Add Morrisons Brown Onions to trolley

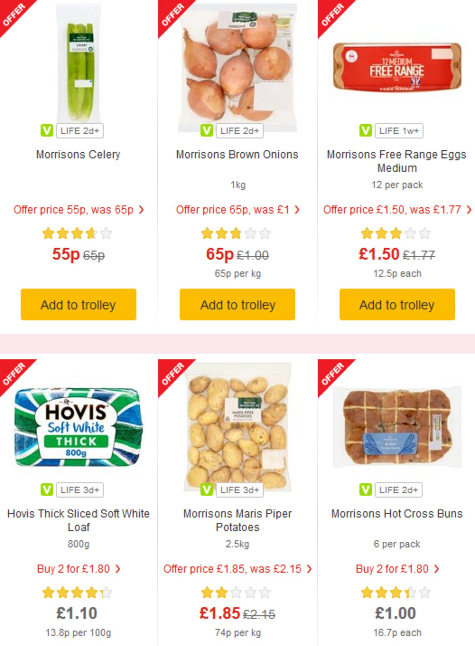tap(238, 305)
